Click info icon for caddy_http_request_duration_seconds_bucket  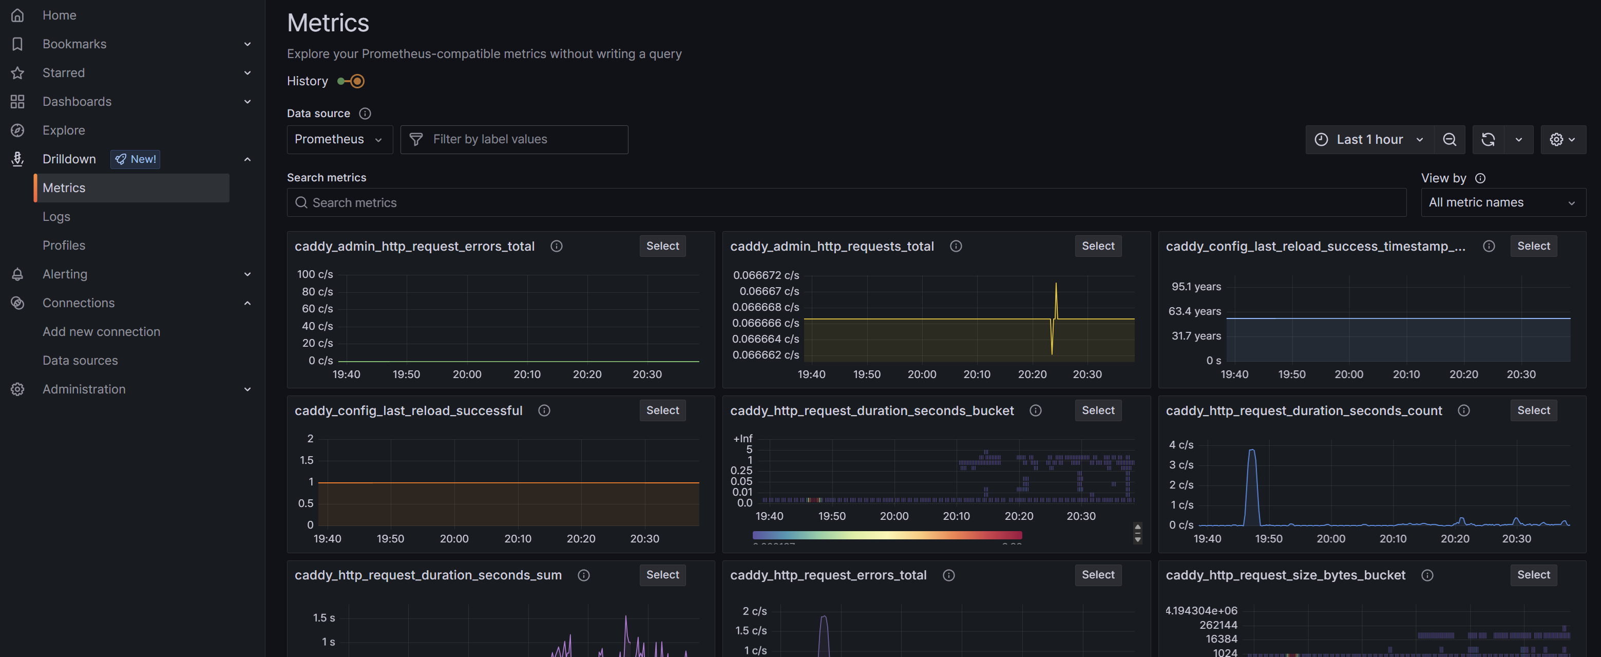pos(1036,411)
